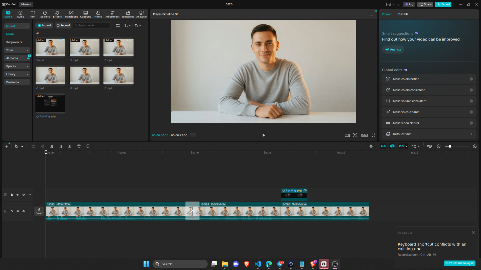
Task: Switch to the Project tab
Action: [x=387, y=14]
